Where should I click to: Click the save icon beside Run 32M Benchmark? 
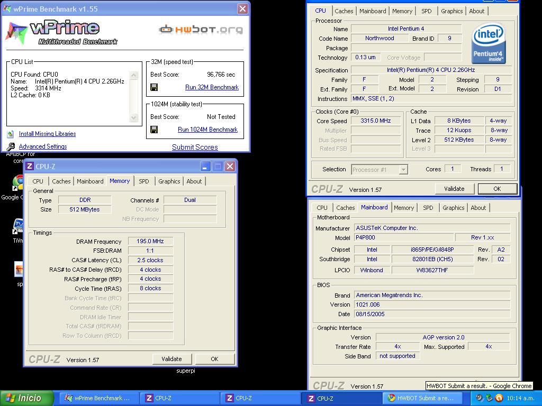click(154, 87)
